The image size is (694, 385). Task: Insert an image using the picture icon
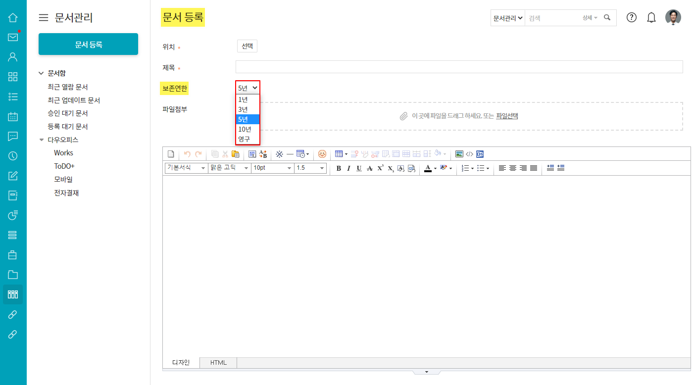point(459,154)
